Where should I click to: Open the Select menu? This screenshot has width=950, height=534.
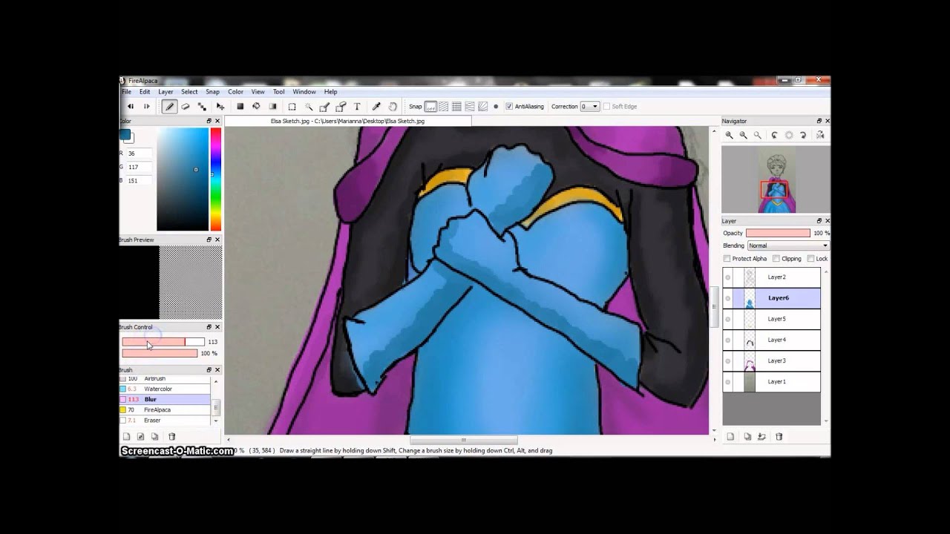[x=189, y=92]
